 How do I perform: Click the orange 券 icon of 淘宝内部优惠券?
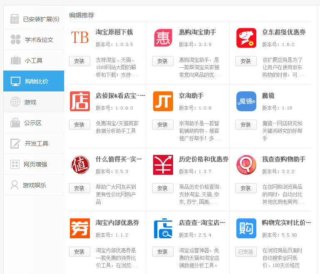pos(80,228)
